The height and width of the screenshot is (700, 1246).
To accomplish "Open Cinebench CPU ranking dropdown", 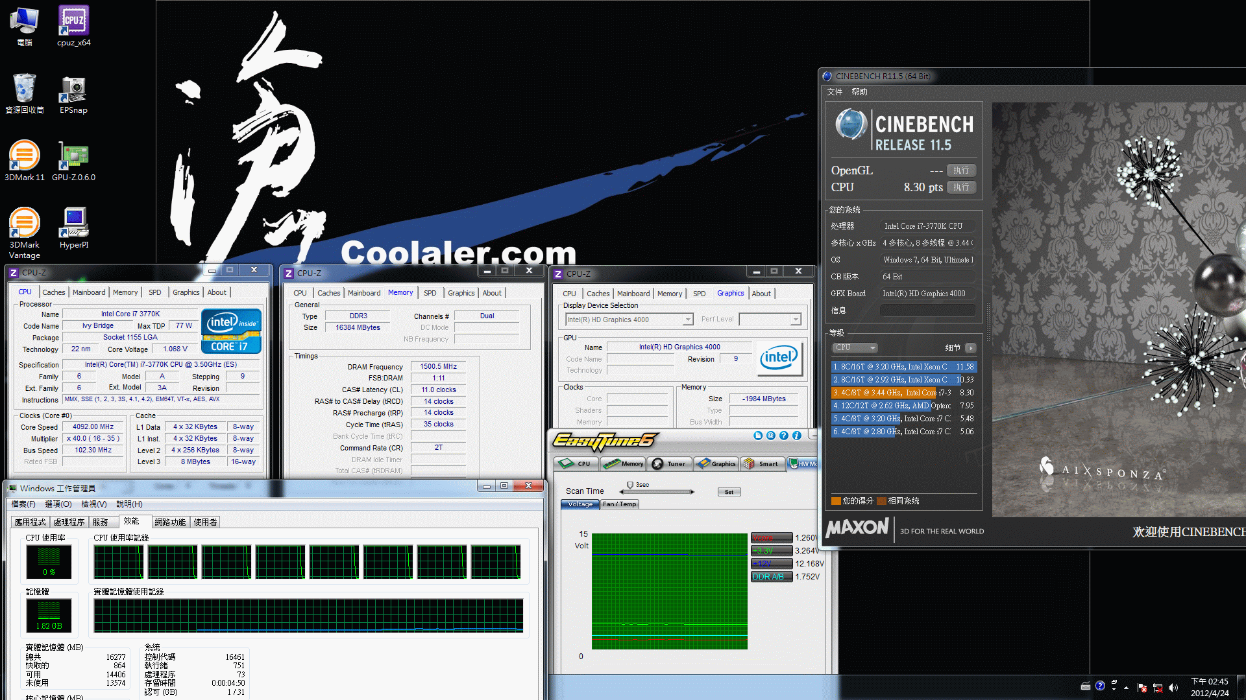I will [855, 347].
